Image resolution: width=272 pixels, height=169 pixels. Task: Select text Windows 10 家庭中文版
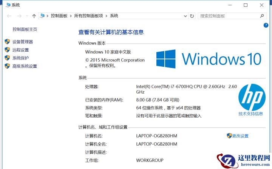(108, 52)
